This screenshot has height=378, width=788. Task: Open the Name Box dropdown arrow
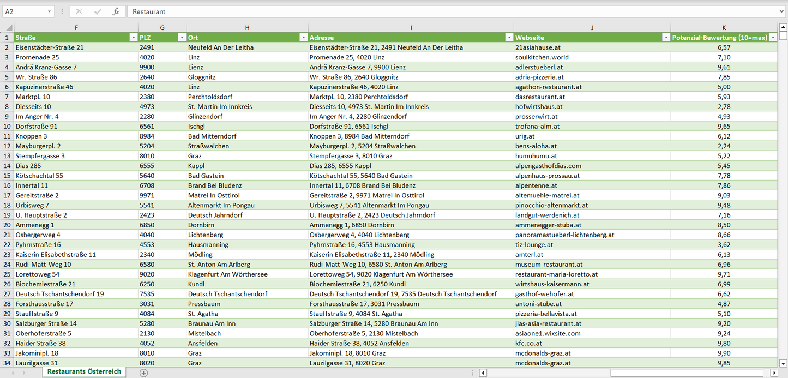point(50,11)
